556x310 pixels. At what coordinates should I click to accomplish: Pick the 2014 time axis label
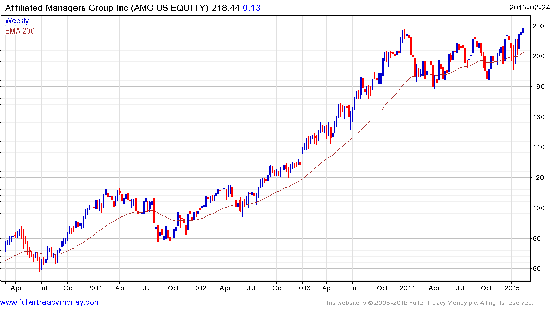coord(407,288)
